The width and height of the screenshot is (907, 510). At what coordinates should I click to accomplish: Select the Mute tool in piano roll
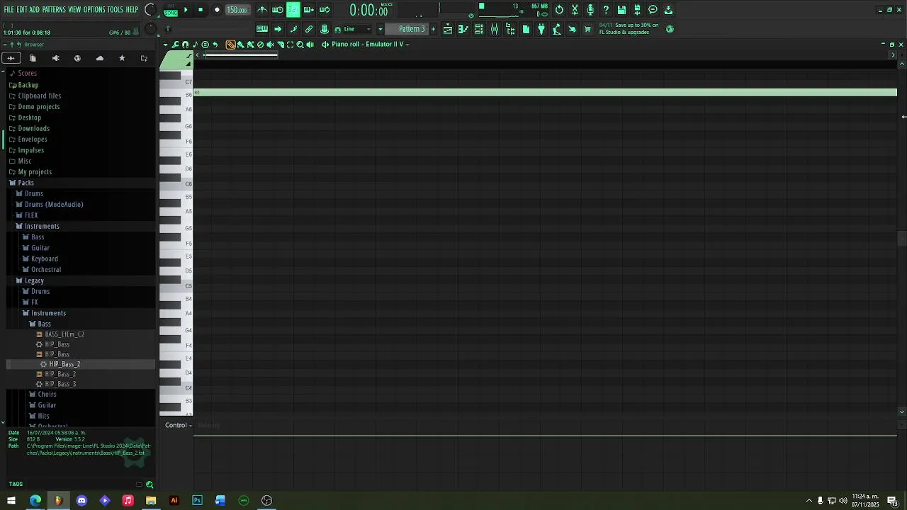click(270, 45)
